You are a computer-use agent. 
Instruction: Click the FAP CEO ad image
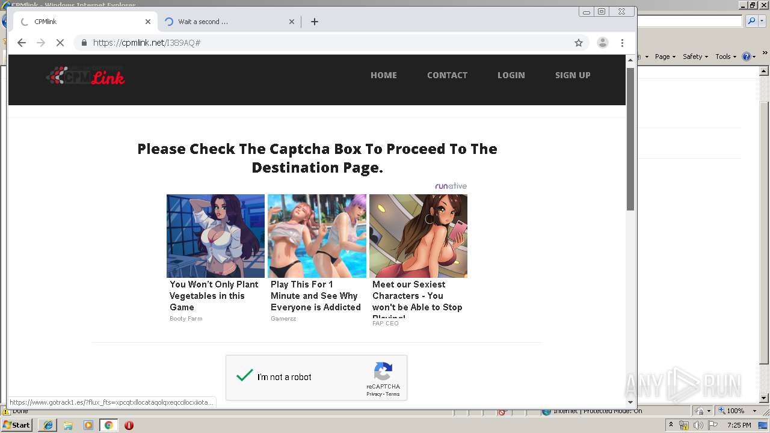[x=418, y=236]
